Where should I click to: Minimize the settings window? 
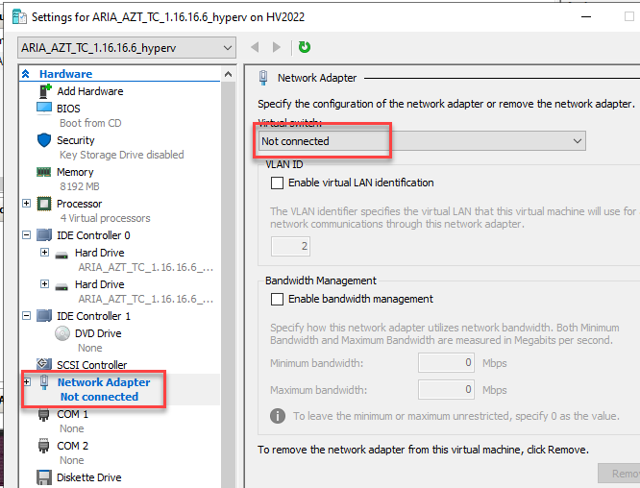coord(586,16)
